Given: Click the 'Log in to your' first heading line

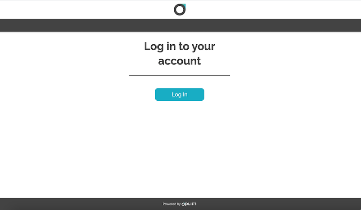Looking at the screenshot, I should (x=179, y=47).
